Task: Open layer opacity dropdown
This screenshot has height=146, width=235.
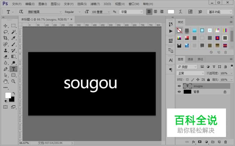Action: pos(231,74)
